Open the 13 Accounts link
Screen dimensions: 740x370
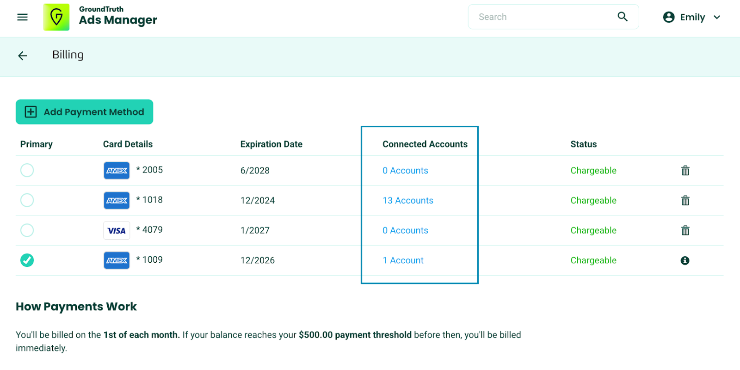pos(408,201)
